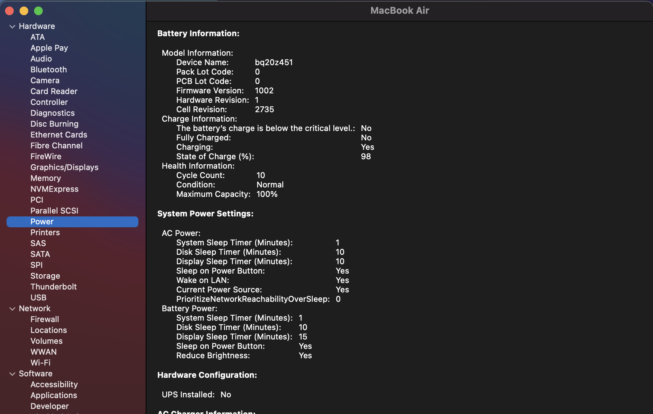The height and width of the screenshot is (414, 653).
Task: Select SAS in the sidebar
Action: pos(38,244)
